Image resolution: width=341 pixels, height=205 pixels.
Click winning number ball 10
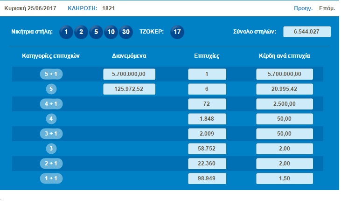coord(111,32)
